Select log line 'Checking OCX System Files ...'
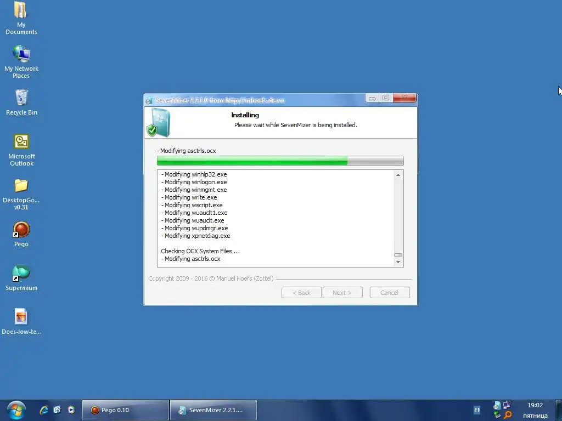Viewport: 562px width, 421px height. pyautogui.click(x=200, y=251)
